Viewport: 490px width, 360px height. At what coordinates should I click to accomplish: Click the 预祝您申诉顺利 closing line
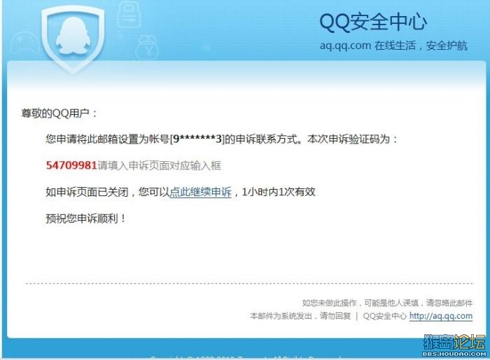click(x=85, y=219)
